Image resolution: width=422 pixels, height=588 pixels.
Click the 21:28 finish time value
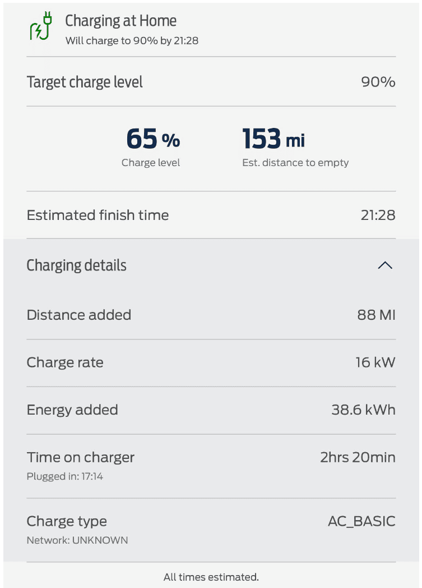click(x=378, y=215)
